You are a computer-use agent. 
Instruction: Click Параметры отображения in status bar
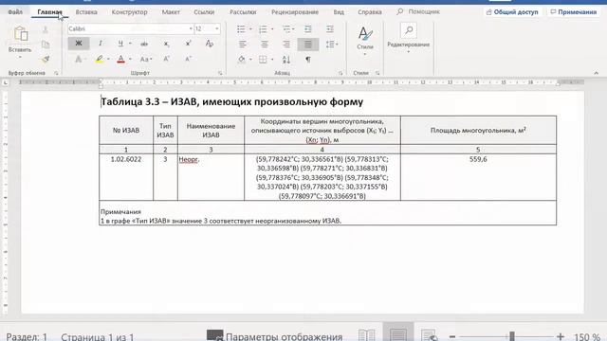coord(275,336)
